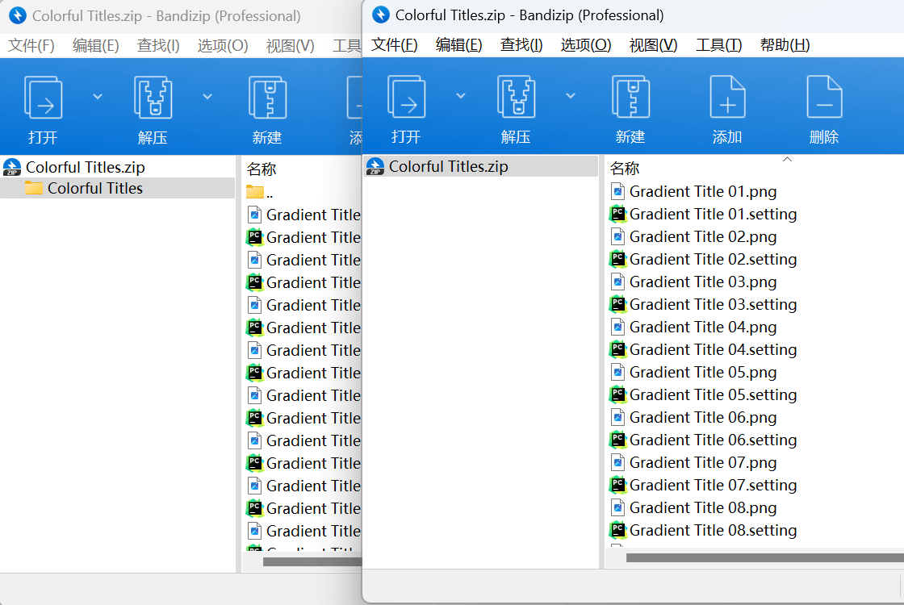Click the ".." parent folder entry
904x605 pixels.
point(270,193)
